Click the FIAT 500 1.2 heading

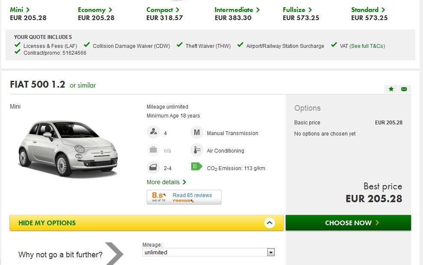coord(38,84)
